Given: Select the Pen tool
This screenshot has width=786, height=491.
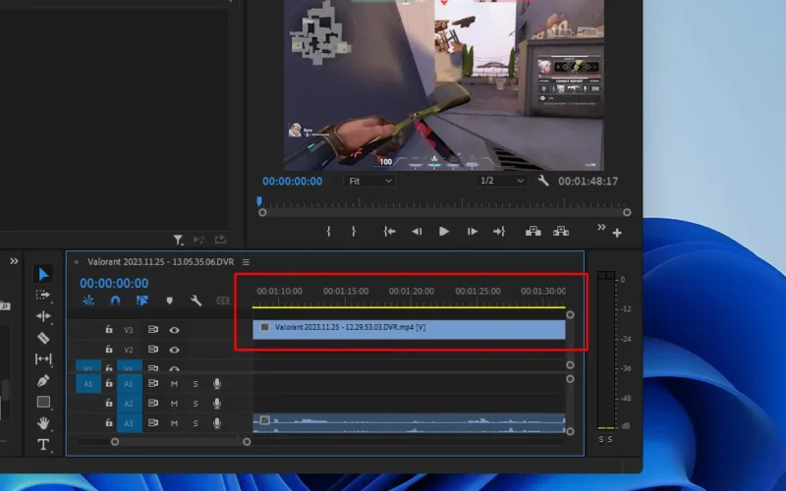Looking at the screenshot, I should (43, 380).
